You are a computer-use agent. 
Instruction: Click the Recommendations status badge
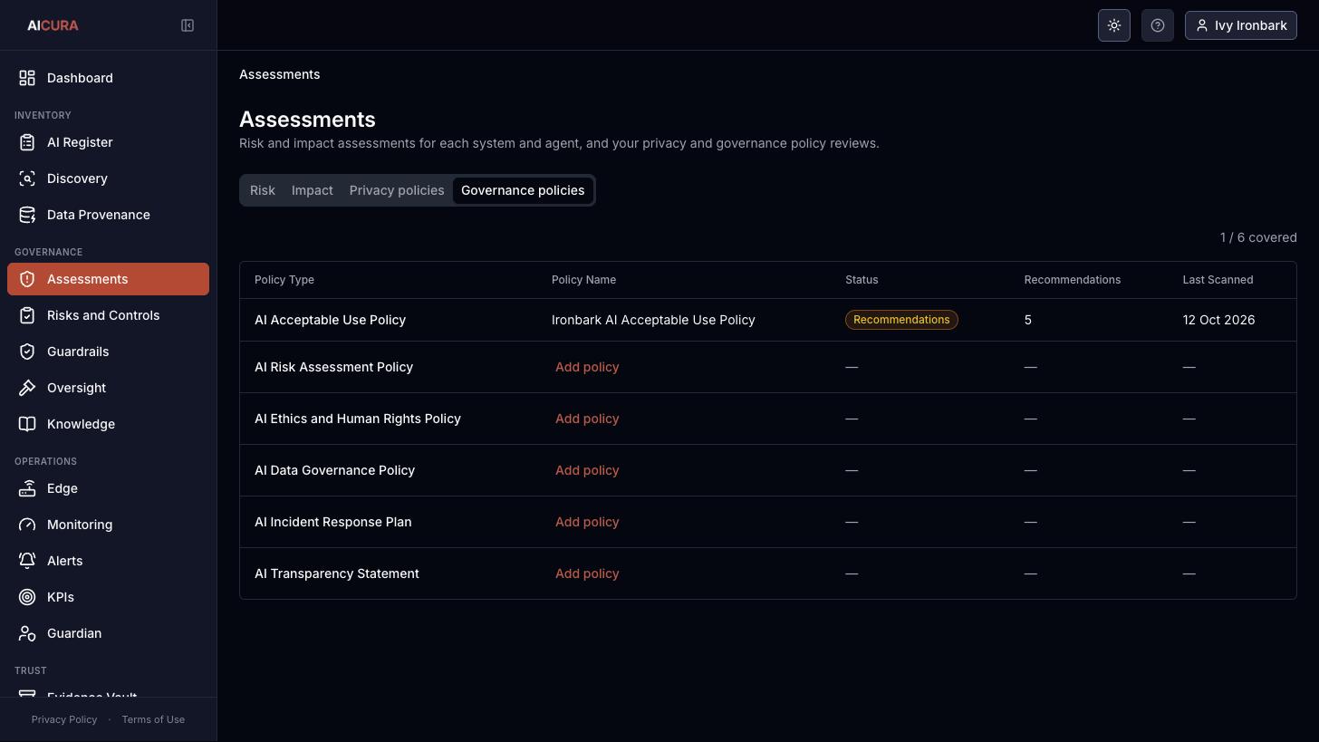[x=901, y=320]
